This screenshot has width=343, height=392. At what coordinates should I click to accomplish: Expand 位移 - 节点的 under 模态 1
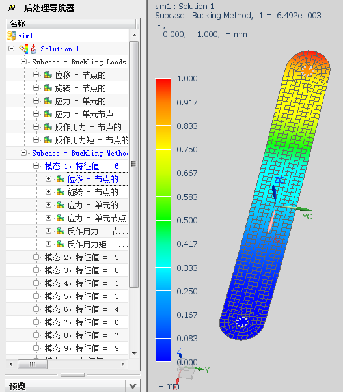click(48, 179)
